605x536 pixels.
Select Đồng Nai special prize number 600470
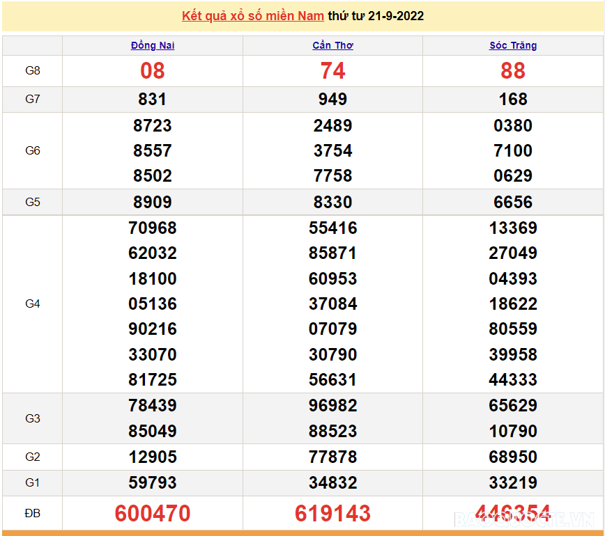tap(153, 513)
